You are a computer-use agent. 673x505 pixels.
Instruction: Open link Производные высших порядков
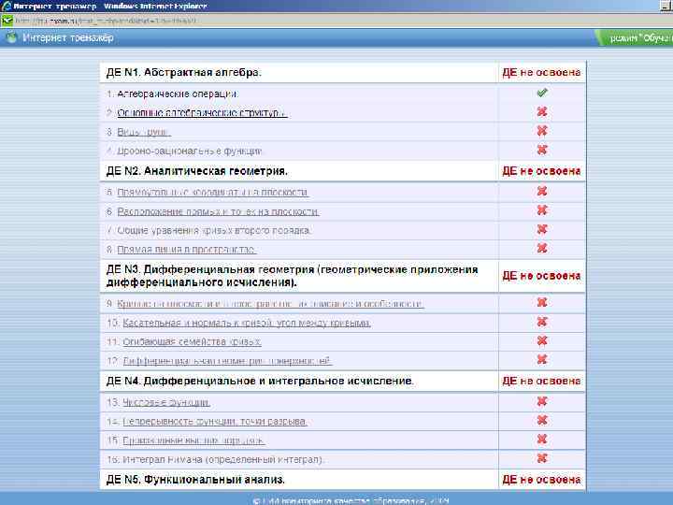[x=193, y=440]
